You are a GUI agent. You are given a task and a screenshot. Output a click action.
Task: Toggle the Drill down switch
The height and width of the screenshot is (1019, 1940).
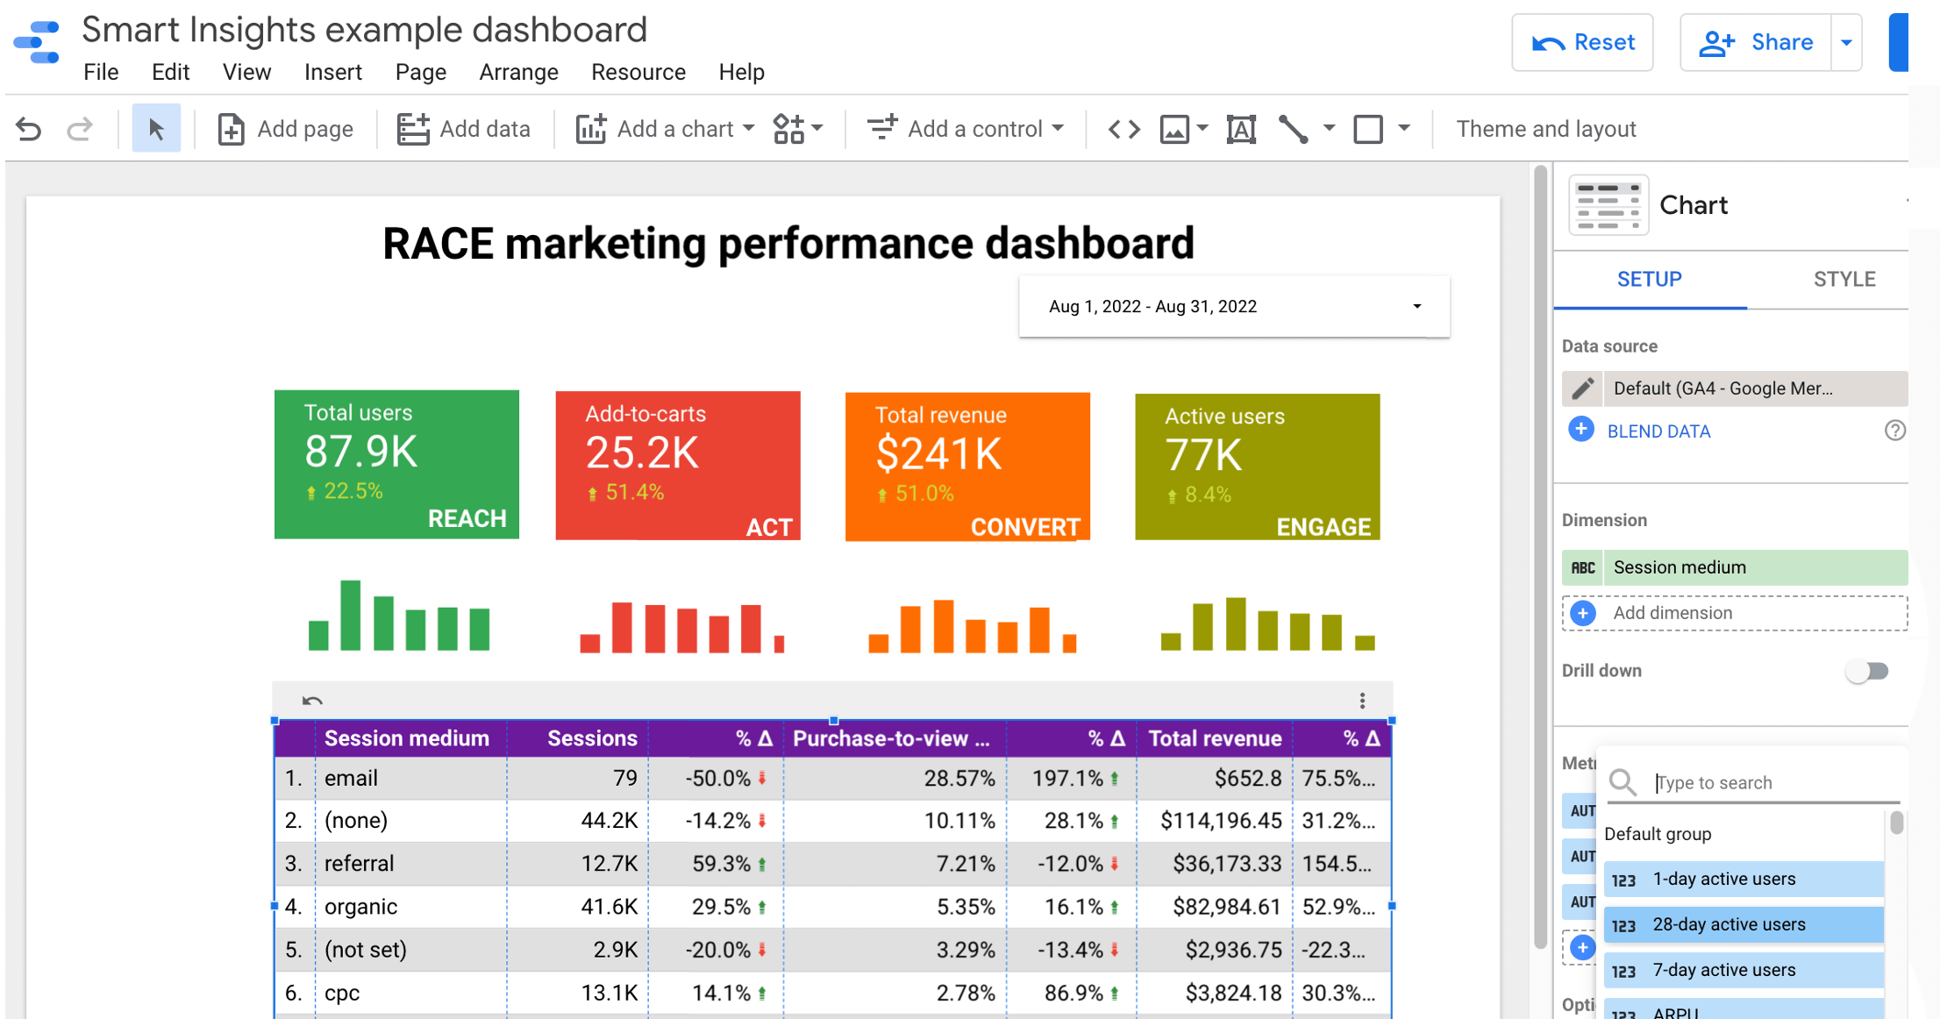1866,671
